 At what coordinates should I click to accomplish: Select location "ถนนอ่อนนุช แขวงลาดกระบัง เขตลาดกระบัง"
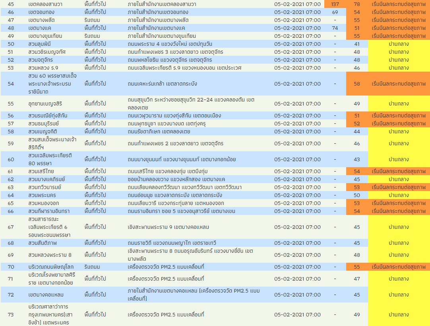coord(175,195)
